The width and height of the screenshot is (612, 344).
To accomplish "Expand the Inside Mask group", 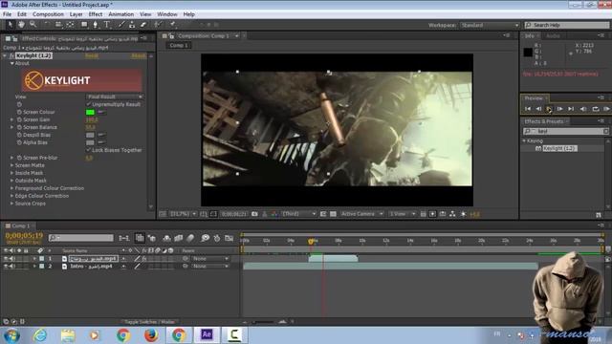I will [x=12, y=173].
